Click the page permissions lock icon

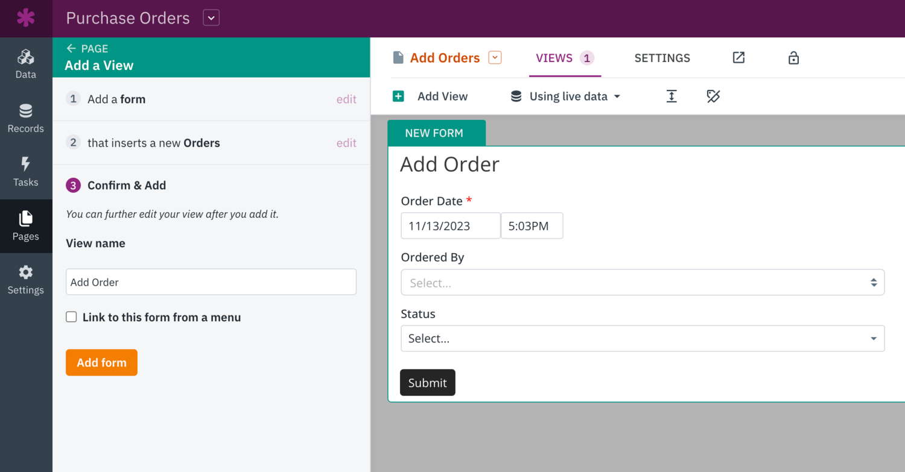click(x=793, y=57)
